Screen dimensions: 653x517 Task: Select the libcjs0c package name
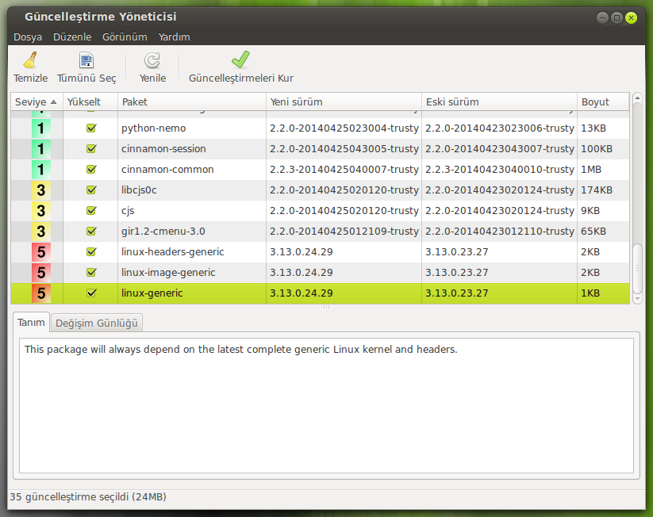click(x=139, y=190)
